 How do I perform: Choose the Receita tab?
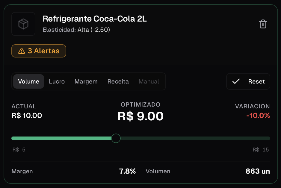118,81
